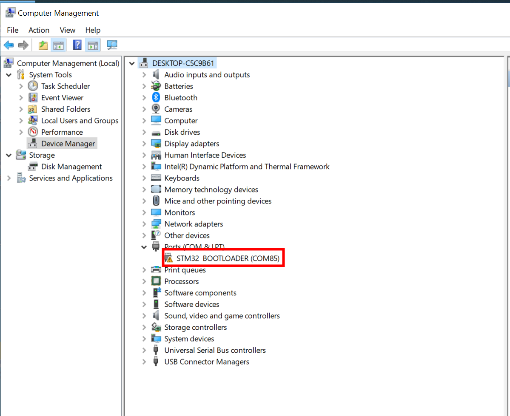The height and width of the screenshot is (416, 510).
Task: Select Intel(R) Dynamic Platform and Thermal Framework
Action: [x=247, y=167]
